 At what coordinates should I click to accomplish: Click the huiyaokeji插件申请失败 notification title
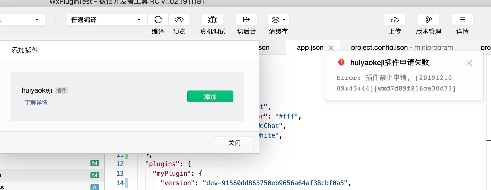pyautogui.click(x=389, y=62)
